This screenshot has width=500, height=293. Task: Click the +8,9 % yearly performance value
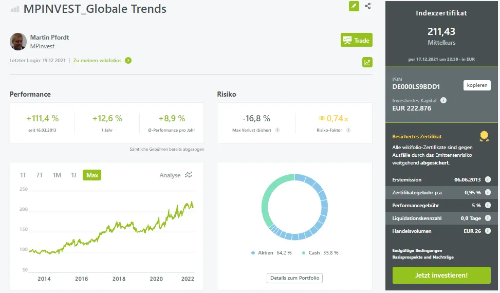coord(172,118)
